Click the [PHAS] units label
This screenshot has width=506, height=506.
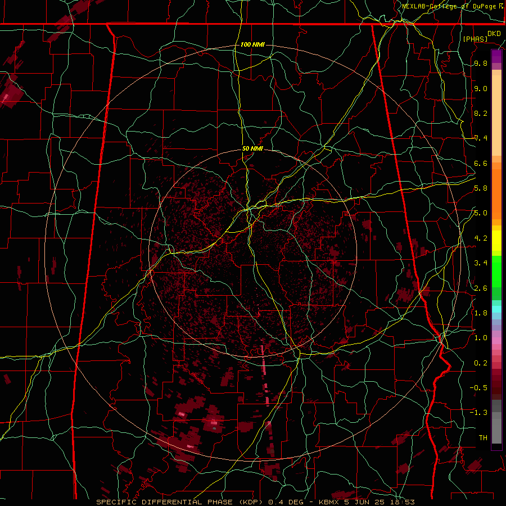[475, 39]
